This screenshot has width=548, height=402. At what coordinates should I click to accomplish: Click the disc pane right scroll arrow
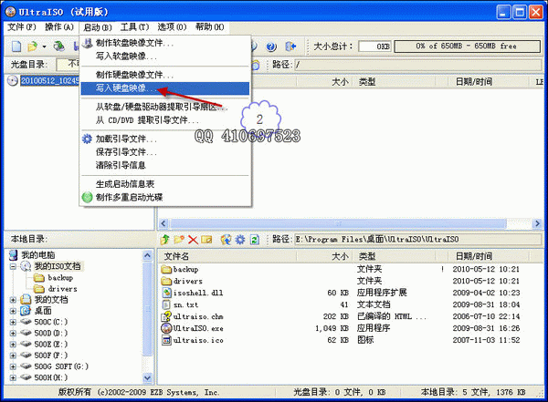pyautogui.click(x=537, y=223)
